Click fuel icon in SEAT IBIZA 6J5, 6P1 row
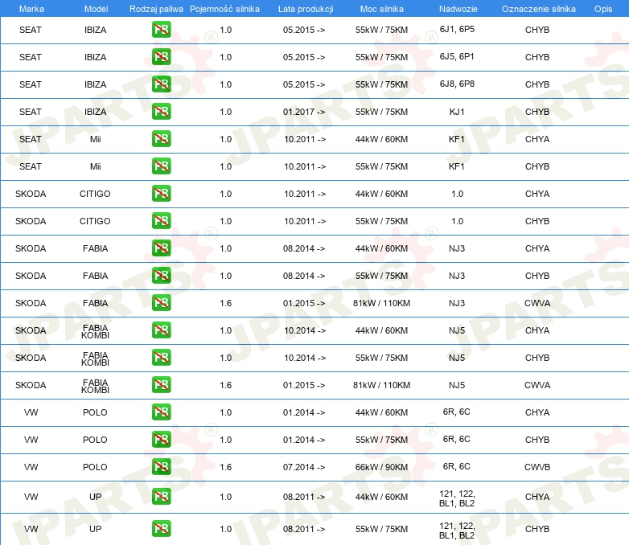Screen dimensions: 629x545 pyautogui.click(x=161, y=57)
